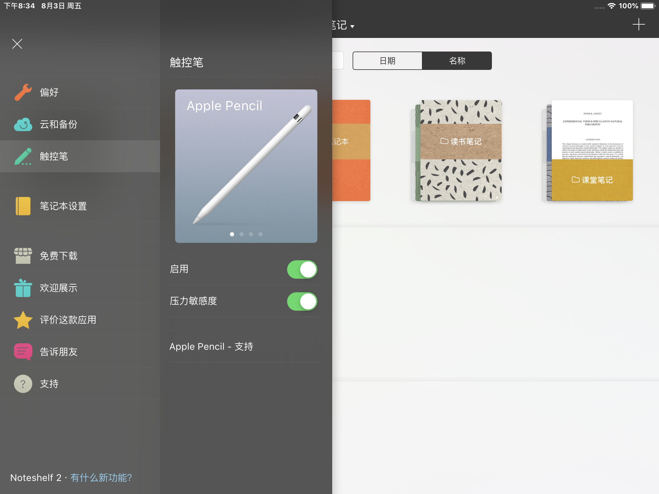Select second page dot in Apple Pencil carousel
The width and height of the screenshot is (659, 494).
pyautogui.click(x=241, y=234)
